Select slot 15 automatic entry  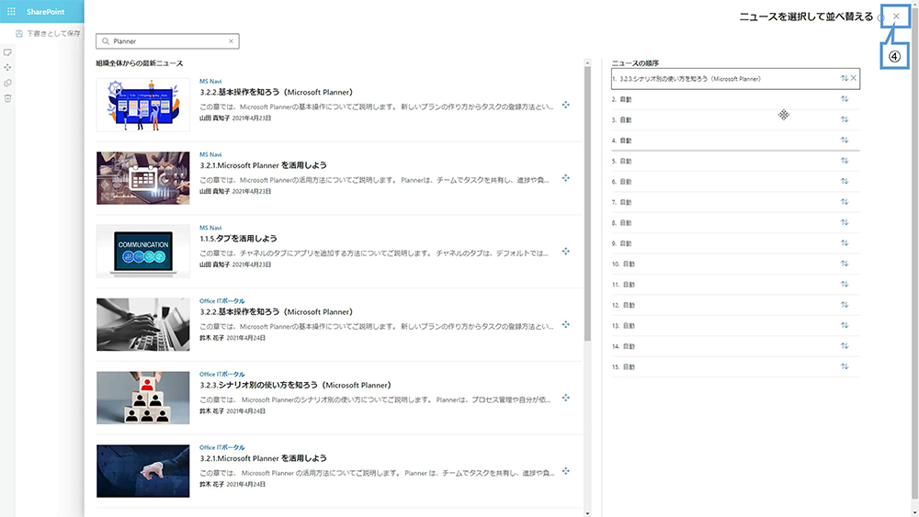[x=735, y=366]
